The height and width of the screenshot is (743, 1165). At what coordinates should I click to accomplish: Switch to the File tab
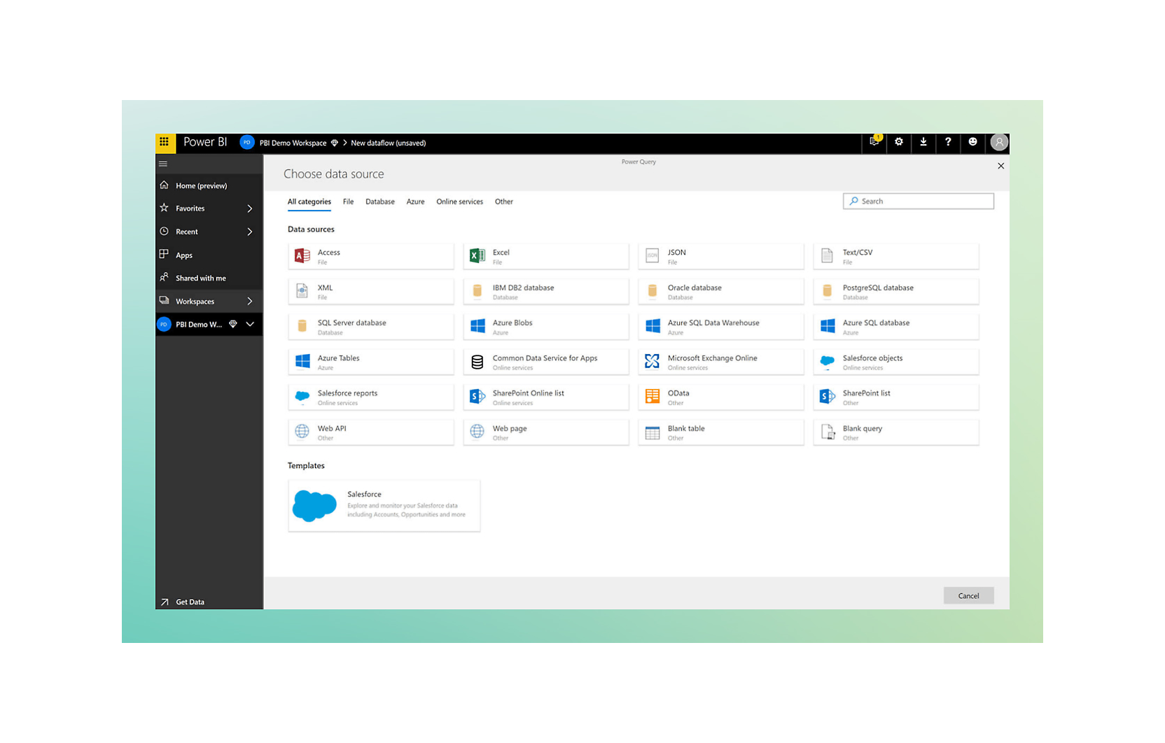click(348, 201)
